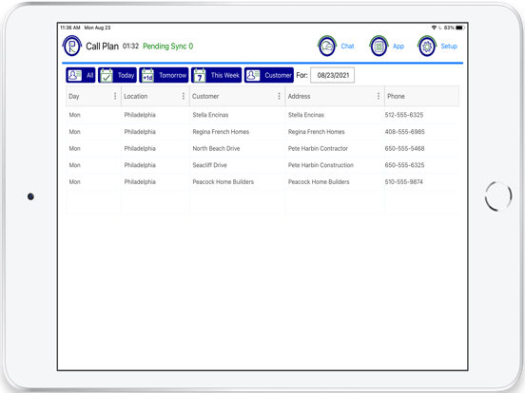This screenshot has width=525, height=393.
Task: Click Pending Sync 0 status
Action: [167, 47]
